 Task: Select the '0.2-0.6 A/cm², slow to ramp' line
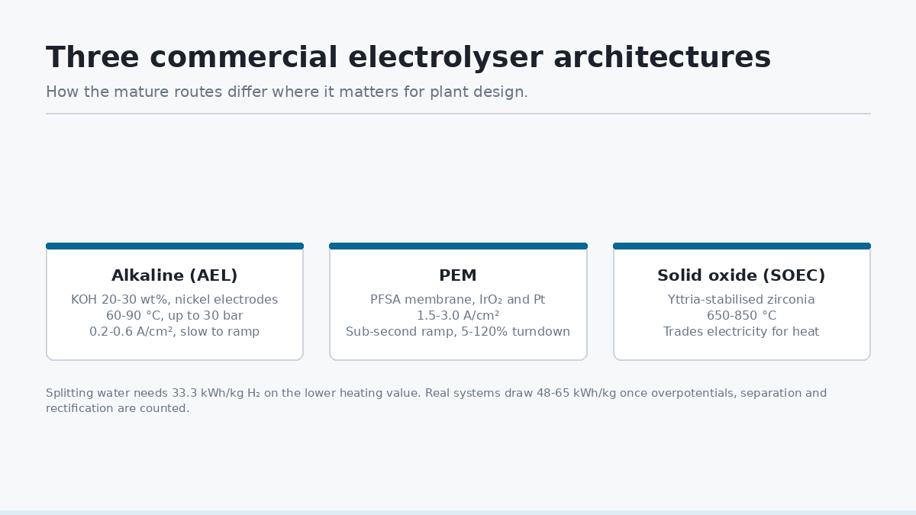click(175, 332)
